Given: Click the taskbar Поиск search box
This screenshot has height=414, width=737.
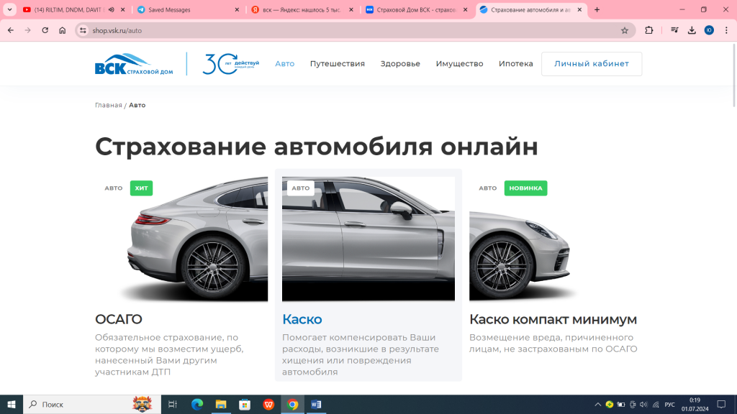Looking at the screenshot, I should click(x=91, y=404).
